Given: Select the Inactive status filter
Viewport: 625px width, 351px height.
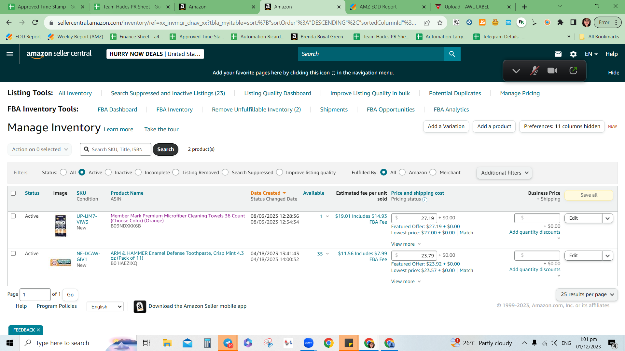Looking at the screenshot, I should coord(108,172).
